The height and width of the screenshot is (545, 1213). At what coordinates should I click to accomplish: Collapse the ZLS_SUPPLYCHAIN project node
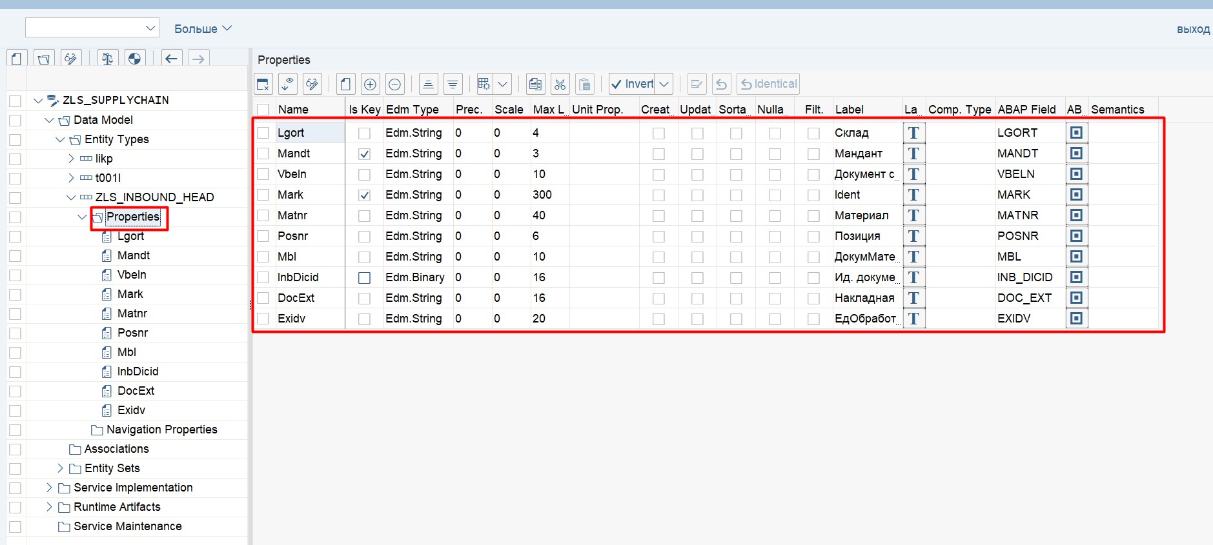[38, 101]
